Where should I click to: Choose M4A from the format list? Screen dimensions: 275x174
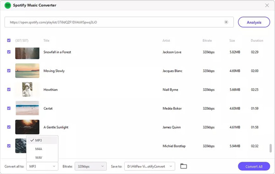(42, 149)
